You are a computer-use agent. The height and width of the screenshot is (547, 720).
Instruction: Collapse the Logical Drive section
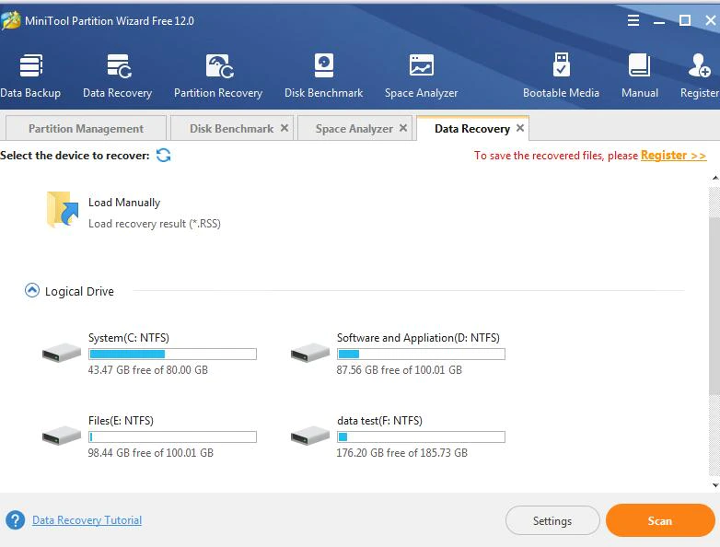click(x=31, y=290)
